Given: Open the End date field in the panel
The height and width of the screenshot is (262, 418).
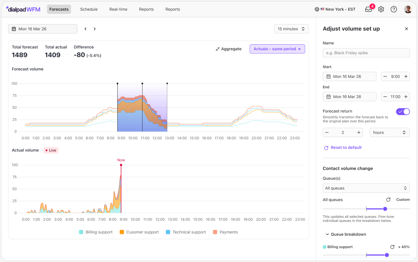Looking at the screenshot, I should tap(349, 97).
